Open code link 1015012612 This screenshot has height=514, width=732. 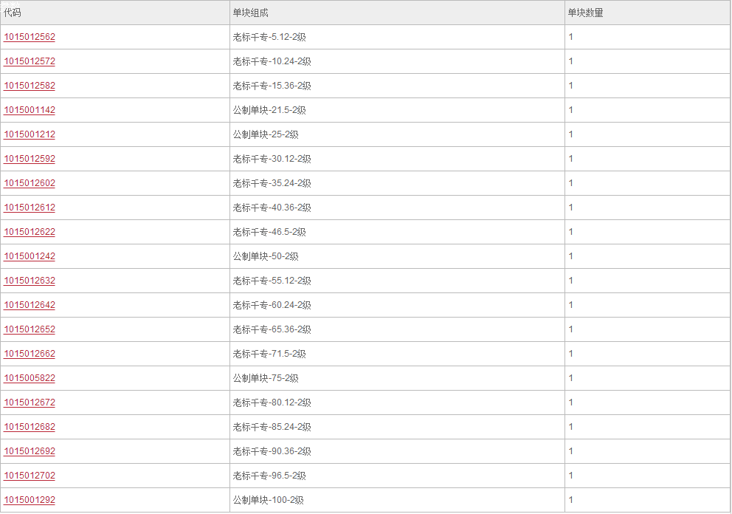[30, 208]
